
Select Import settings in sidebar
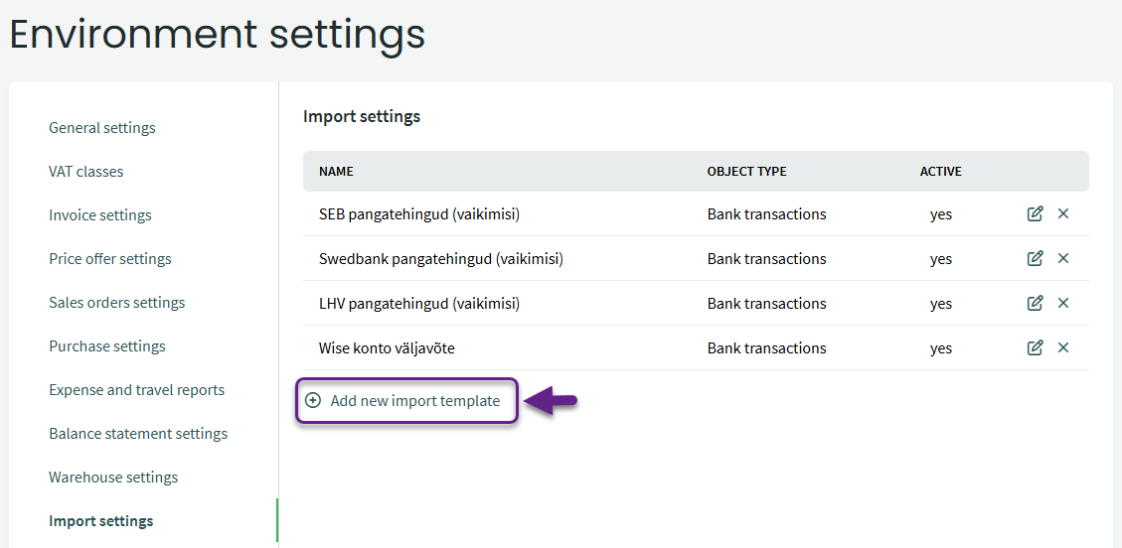coord(101,521)
